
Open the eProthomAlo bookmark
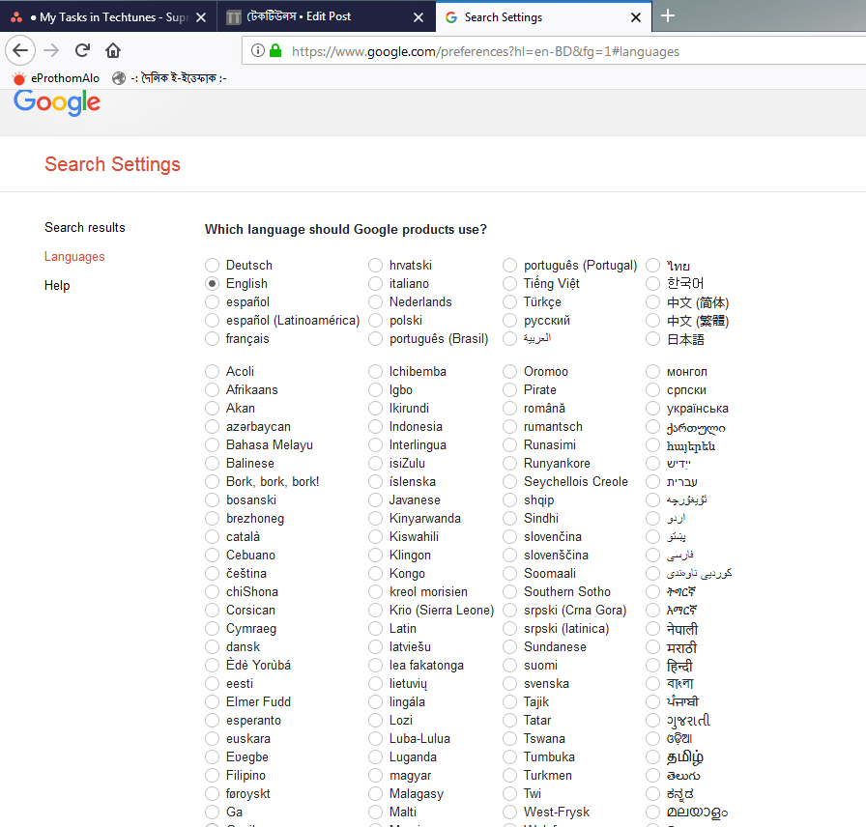pyautogui.click(x=56, y=78)
